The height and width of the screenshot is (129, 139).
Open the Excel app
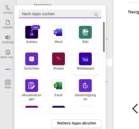point(58,88)
